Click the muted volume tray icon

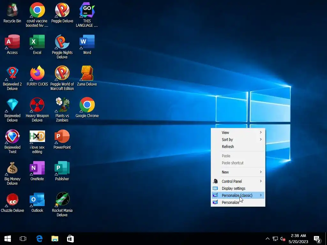coord(283,239)
